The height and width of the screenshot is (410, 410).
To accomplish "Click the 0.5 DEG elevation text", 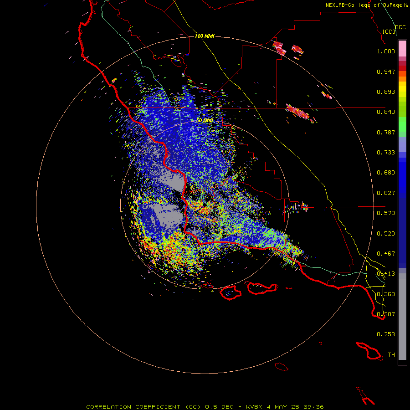I will coord(220,407).
